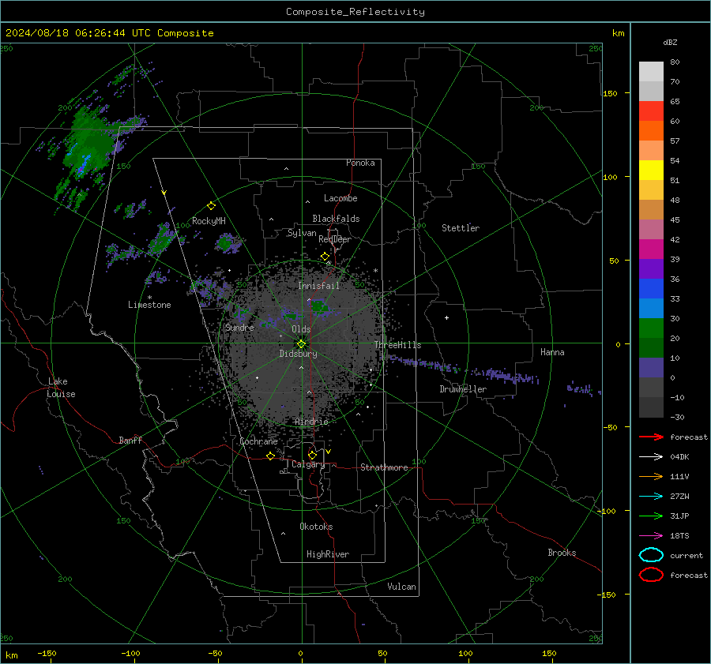Image resolution: width=711 pixels, height=664 pixels.
Task: Select the 65 dBZ red color swatch
Action: (x=651, y=111)
